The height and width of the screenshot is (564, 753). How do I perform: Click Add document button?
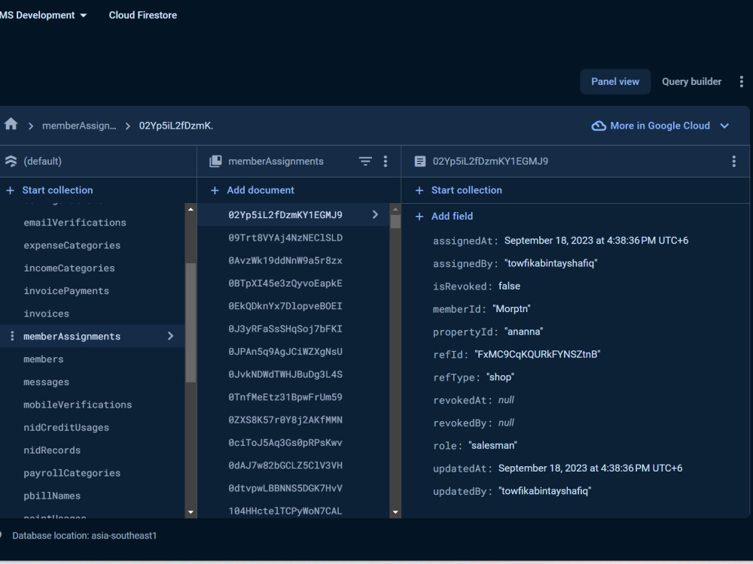click(x=261, y=190)
